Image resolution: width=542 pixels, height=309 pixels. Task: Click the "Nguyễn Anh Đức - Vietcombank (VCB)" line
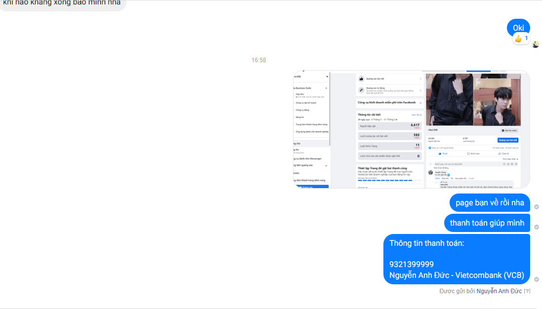point(457,275)
